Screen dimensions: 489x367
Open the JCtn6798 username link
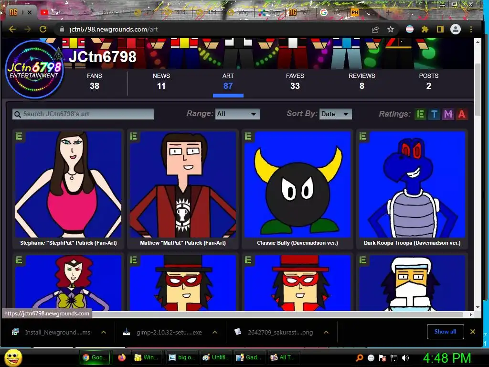pyautogui.click(x=103, y=57)
